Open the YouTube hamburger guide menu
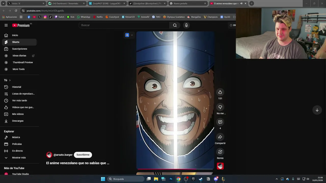 6,25
